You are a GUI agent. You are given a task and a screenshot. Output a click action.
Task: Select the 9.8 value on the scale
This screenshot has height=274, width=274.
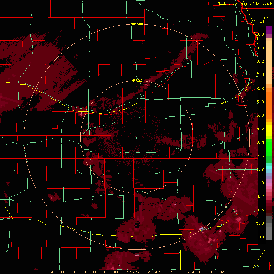click(260, 34)
